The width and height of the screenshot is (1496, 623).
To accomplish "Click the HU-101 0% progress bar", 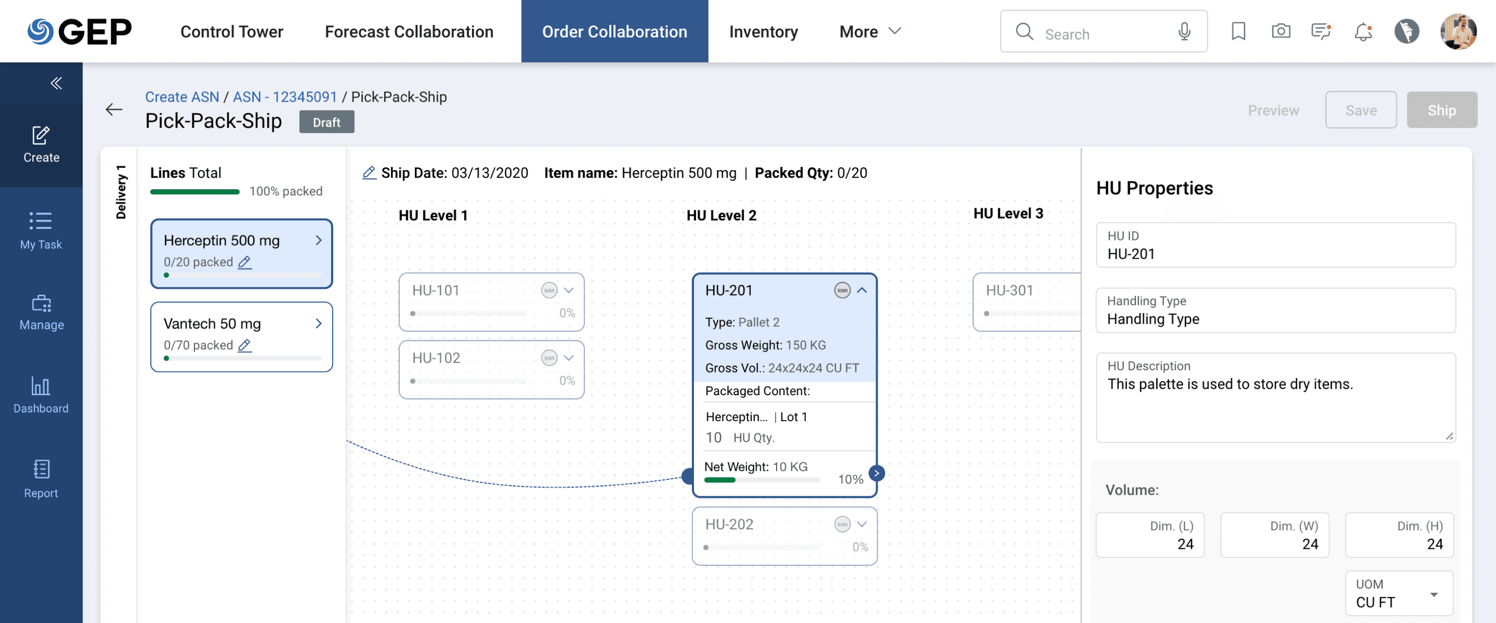I will point(469,314).
